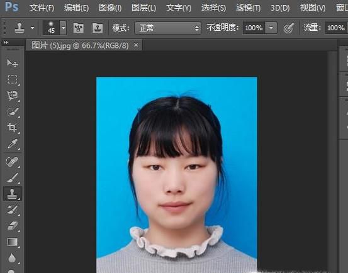Screen dimensions: 348x273
Task: Open the 3D(D) menu
Action: pos(280,8)
